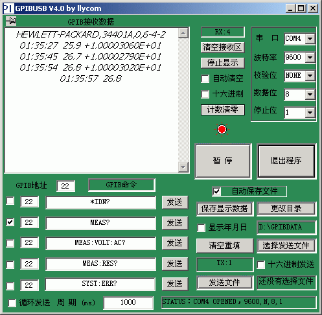Enable 循环发送 loop send checkbox
The width and height of the screenshot is (322, 315).
[12, 303]
